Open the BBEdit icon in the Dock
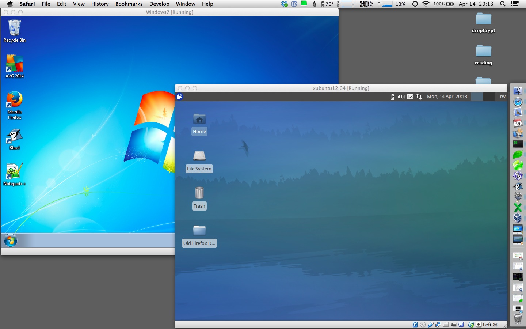 point(518,176)
